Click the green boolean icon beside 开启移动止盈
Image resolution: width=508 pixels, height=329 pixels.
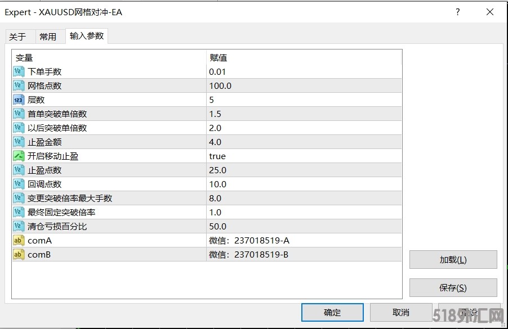click(19, 156)
